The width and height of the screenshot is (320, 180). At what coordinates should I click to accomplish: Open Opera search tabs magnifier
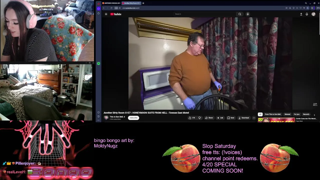click(306, 3)
